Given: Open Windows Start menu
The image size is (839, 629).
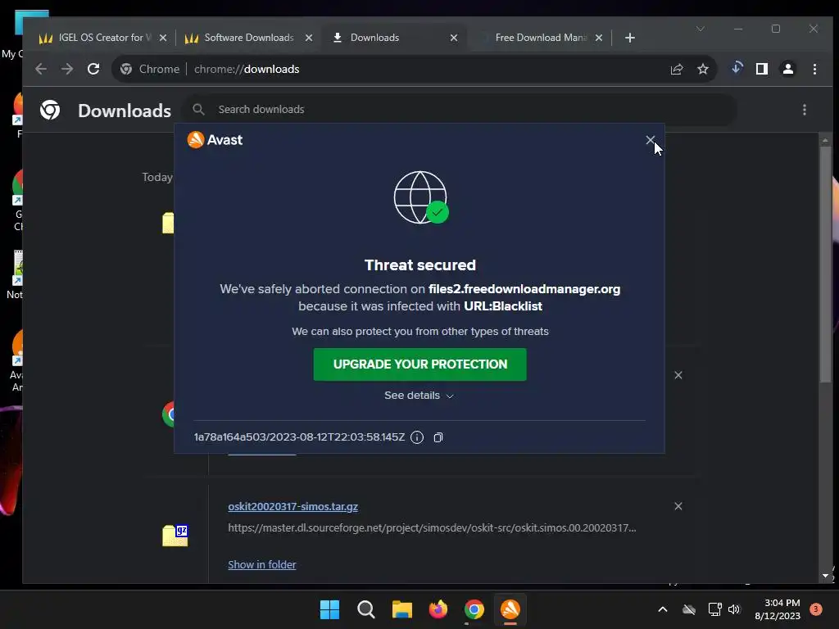Looking at the screenshot, I should coord(329,609).
